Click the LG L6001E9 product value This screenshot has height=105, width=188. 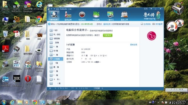point(86,49)
